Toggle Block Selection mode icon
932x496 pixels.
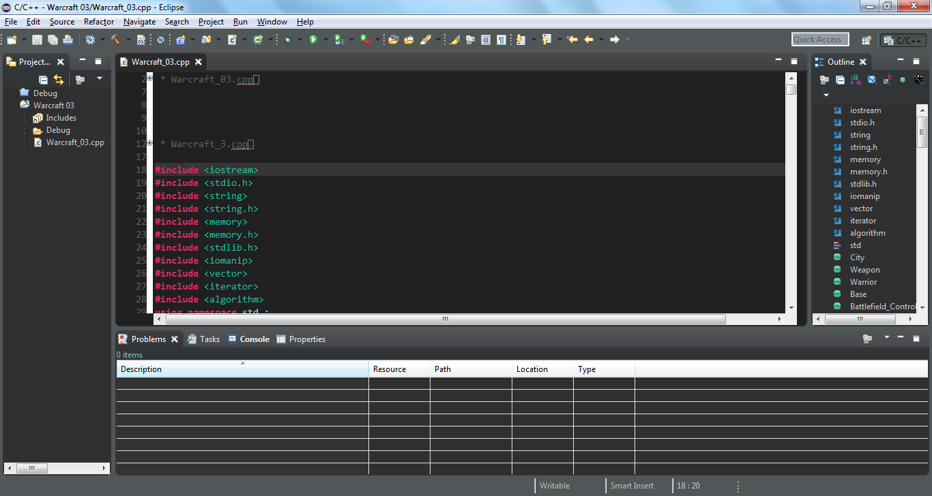pos(486,40)
